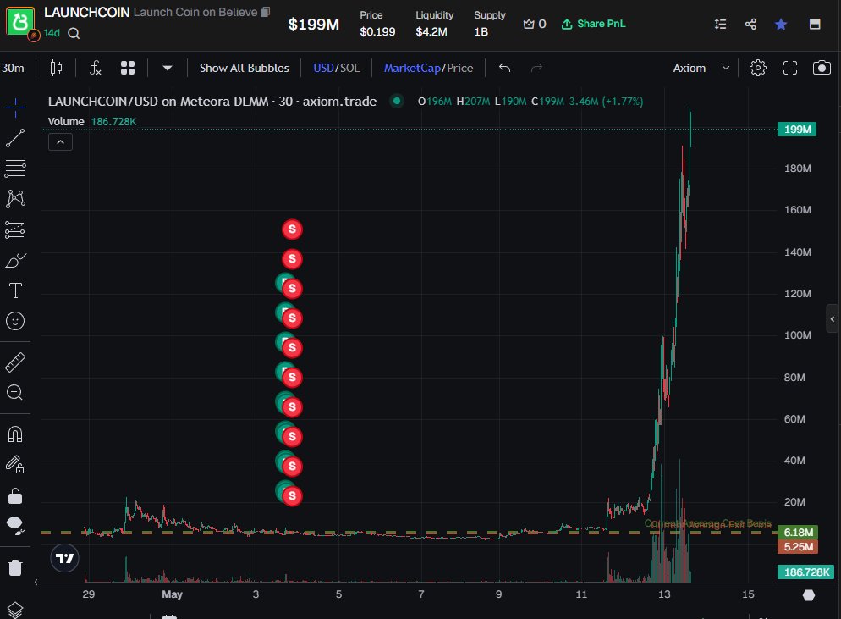Image resolution: width=841 pixels, height=619 pixels.
Task: Switch currency to USD
Action: [x=323, y=68]
